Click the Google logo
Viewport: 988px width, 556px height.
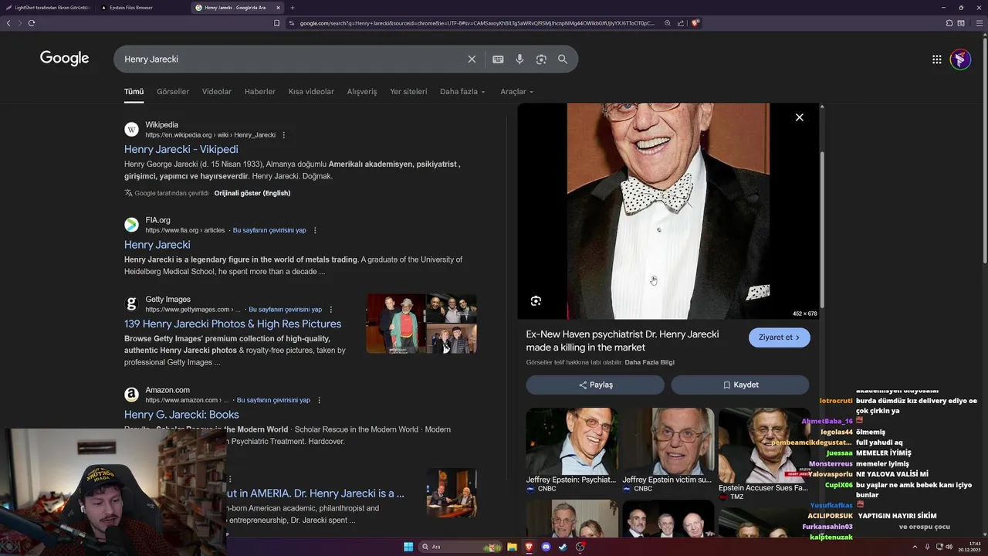point(64,59)
